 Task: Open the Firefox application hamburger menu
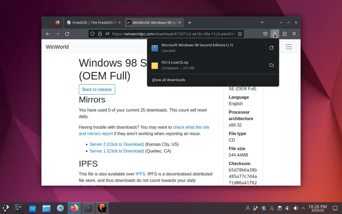[294, 34]
